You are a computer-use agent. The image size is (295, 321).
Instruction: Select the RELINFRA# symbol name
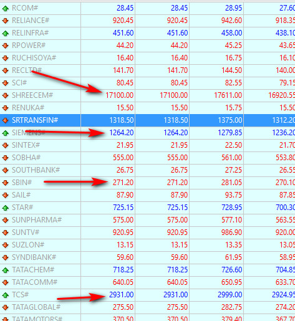(x=31, y=33)
